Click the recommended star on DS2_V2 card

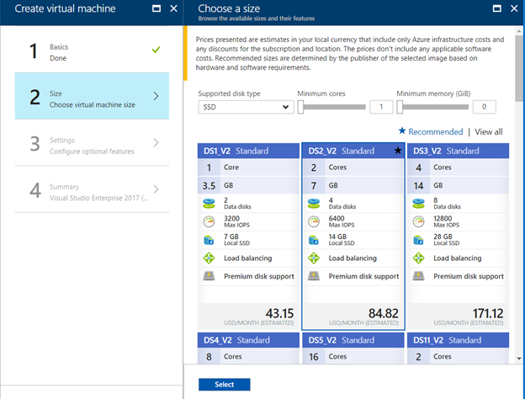(x=397, y=151)
